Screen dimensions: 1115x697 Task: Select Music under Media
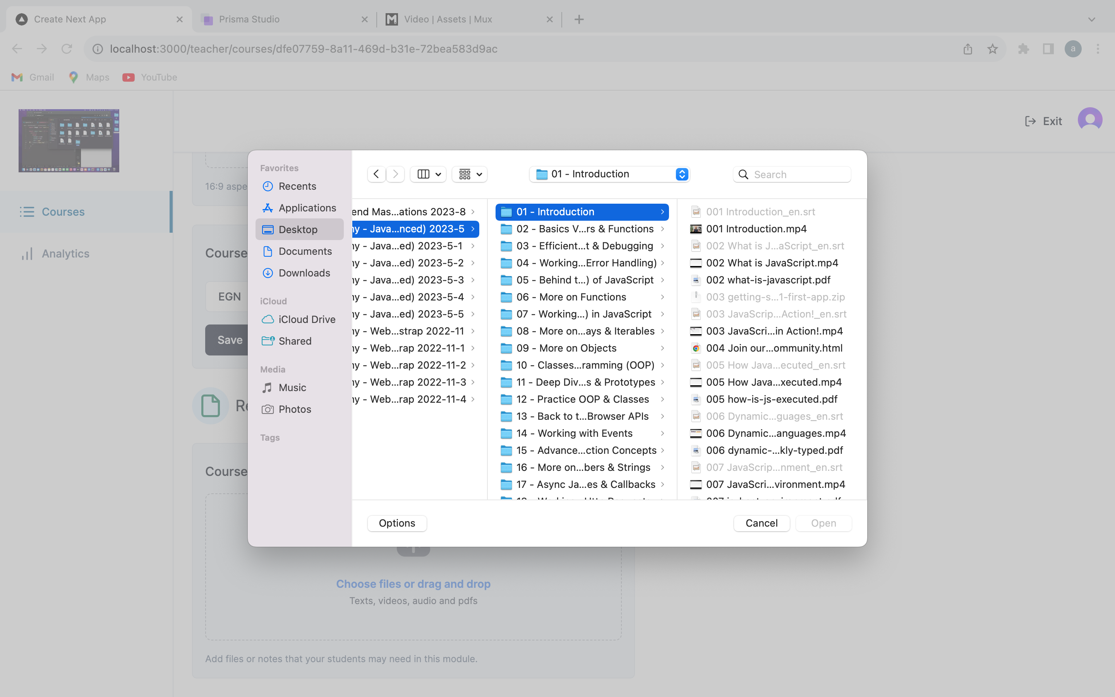click(x=292, y=388)
